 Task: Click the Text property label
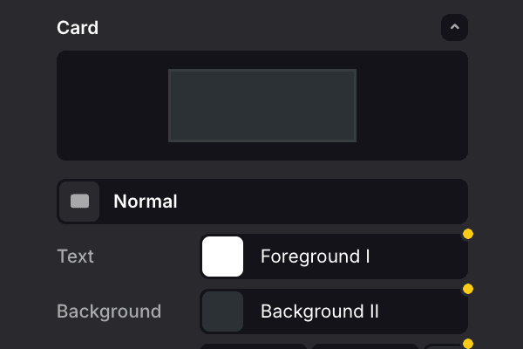(75, 257)
